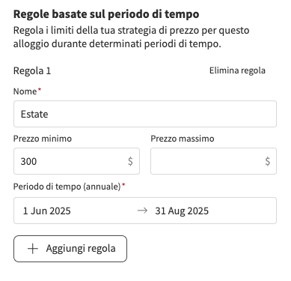The height and width of the screenshot is (281, 291).
Task: Click the Nome field label
Action: [25, 91]
